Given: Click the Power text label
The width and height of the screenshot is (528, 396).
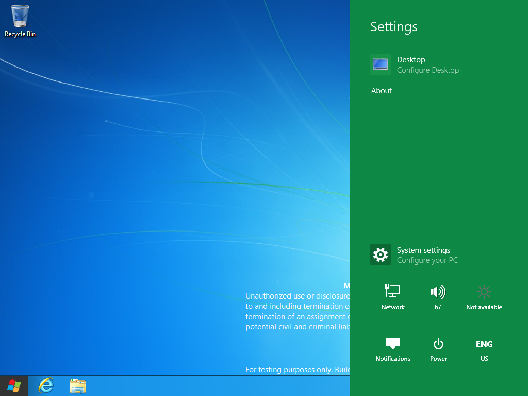Looking at the screenshot, I should pos(438,359).
